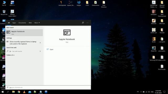Expand arrow beside Jump Lists setting result
Image resolution: width=168 pixels, height=94 pixels.
40,43
